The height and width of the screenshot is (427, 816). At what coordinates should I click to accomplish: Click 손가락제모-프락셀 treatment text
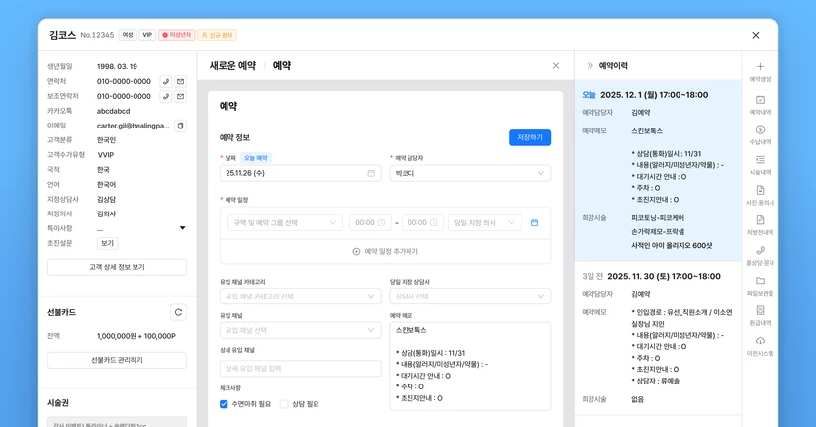pyautogui.click(x=658, y=232)
